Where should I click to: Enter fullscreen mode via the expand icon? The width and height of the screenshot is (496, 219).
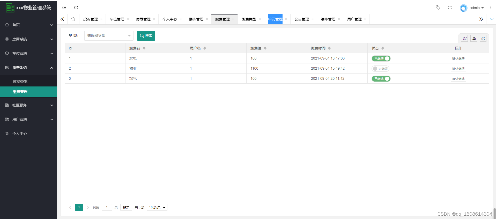point(450,8)
